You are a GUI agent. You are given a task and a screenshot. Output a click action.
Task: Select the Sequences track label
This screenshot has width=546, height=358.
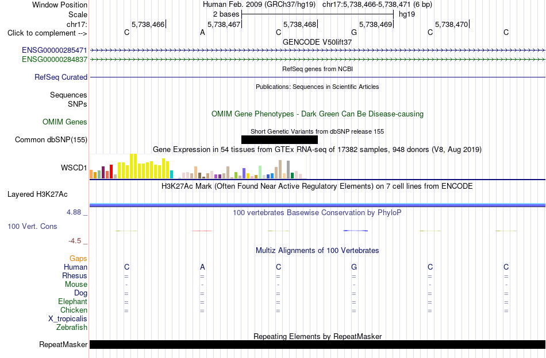68,95
